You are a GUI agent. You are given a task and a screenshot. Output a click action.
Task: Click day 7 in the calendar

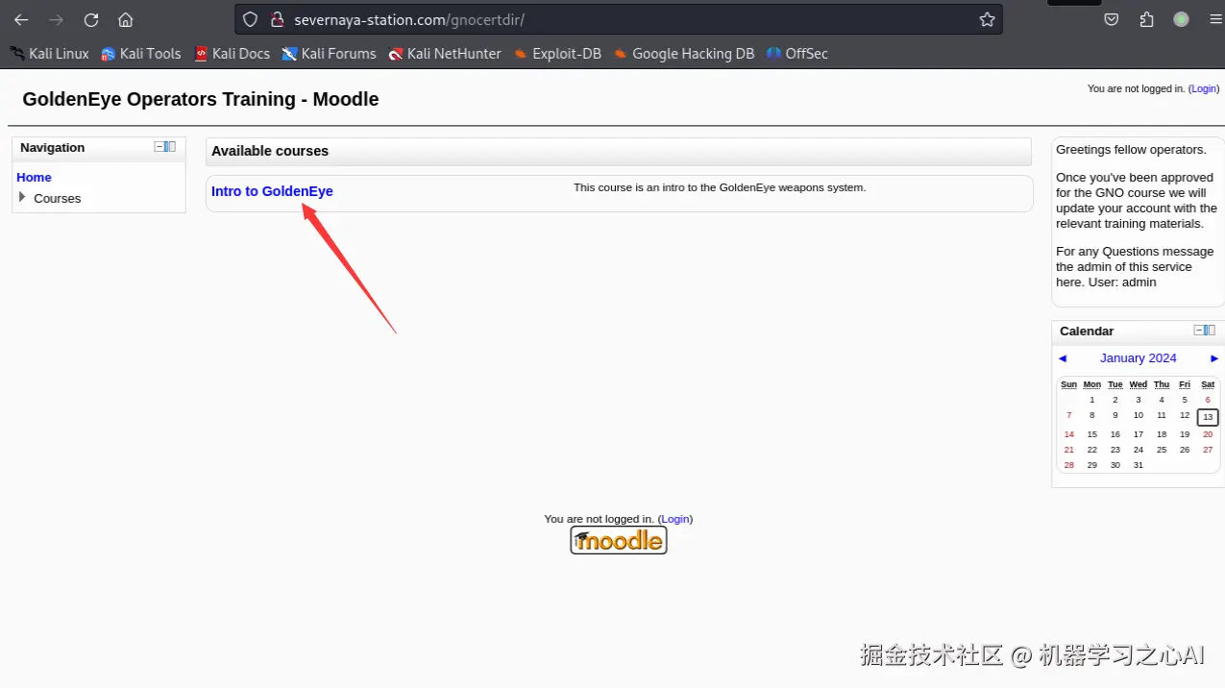point(1069,416)
